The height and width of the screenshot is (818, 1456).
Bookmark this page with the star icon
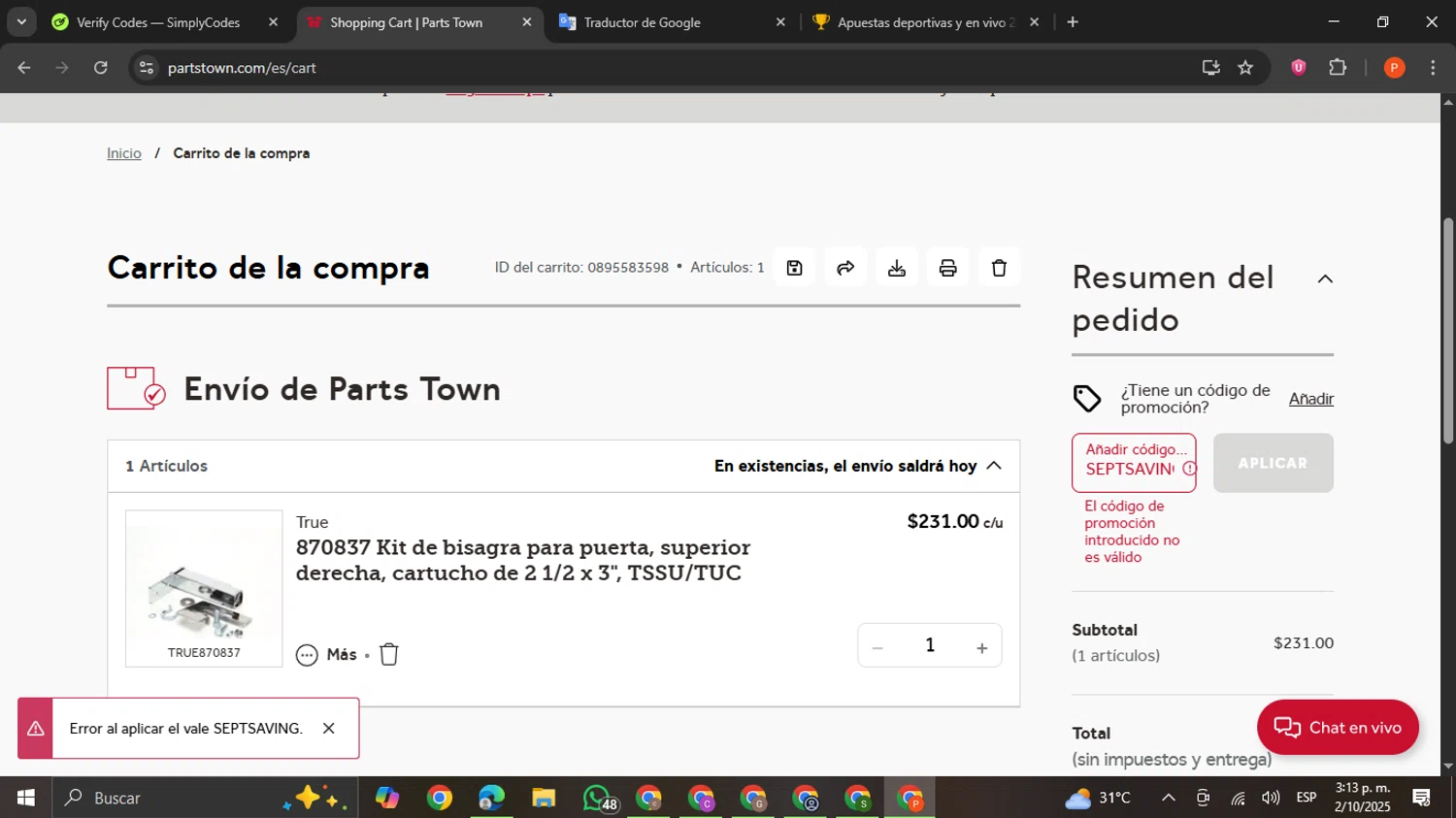point(1245,68)
